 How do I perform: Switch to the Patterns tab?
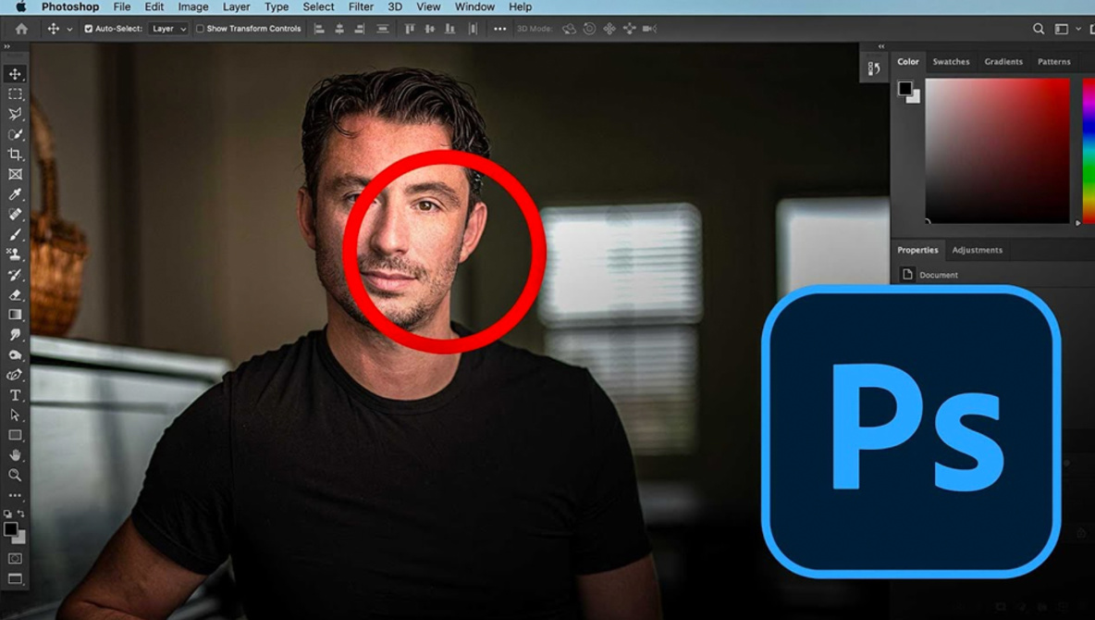coord(1053,61)
